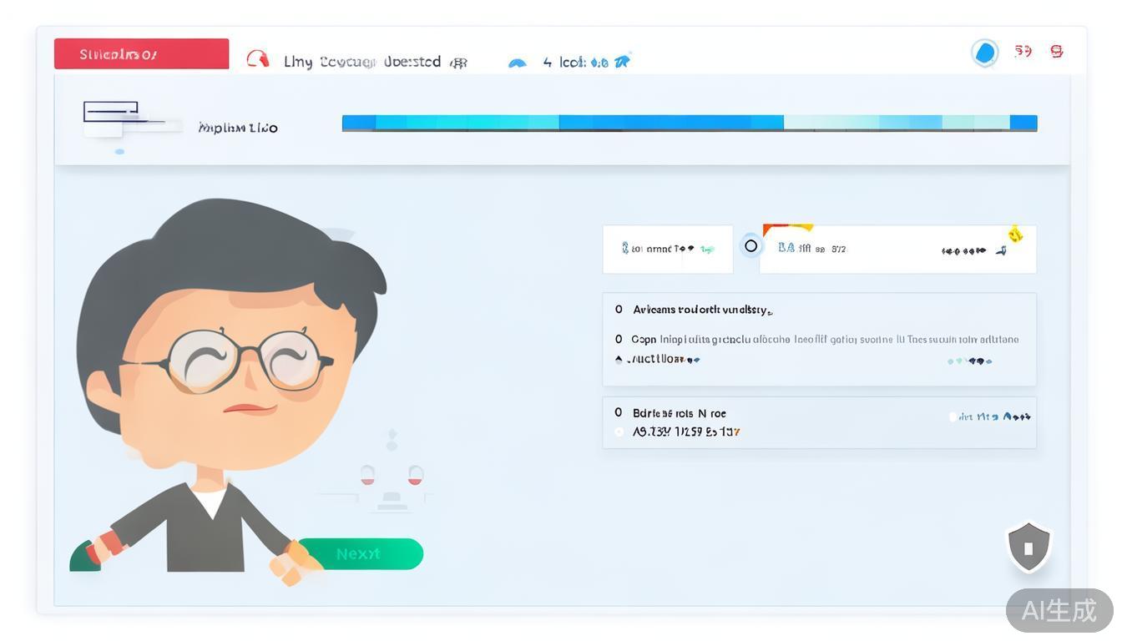Click the card-stack icon beside the blue bar

click(x=112, y=118)
